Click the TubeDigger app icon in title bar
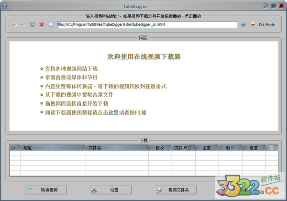Viewport: 287px width, 201px height. point(5,6)
